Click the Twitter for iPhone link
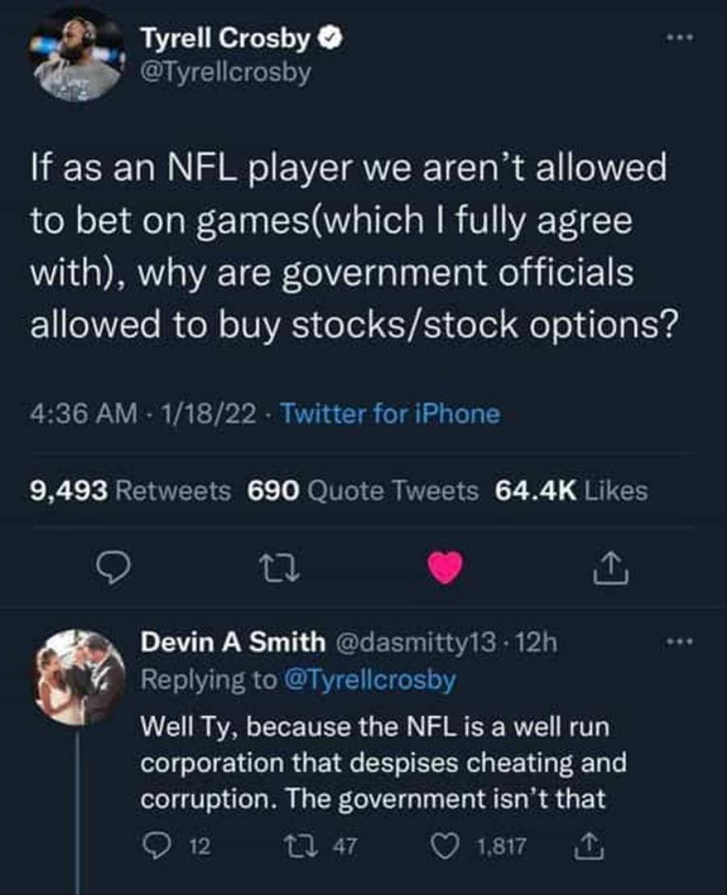The height and width of the screenshot is (895, 727). point(391,414)
